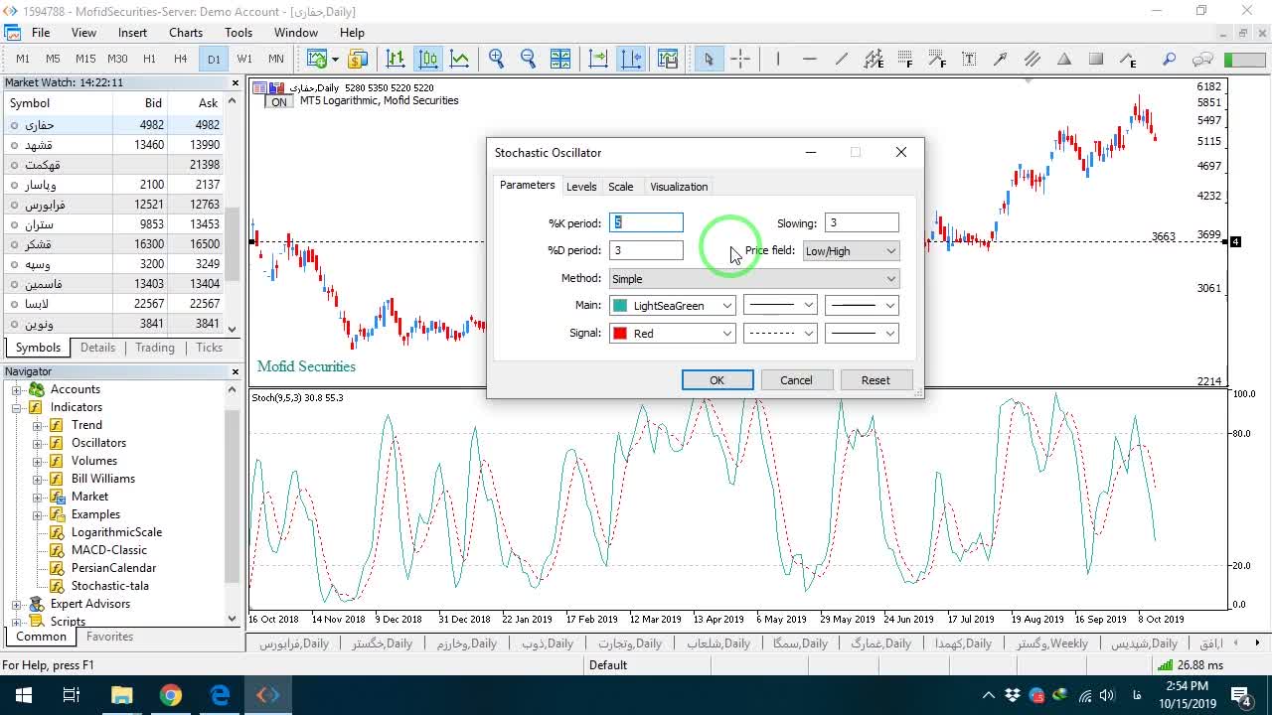1272x715 pixels.
Task: Select the draw trendline tool
Action: click(842, 59)
